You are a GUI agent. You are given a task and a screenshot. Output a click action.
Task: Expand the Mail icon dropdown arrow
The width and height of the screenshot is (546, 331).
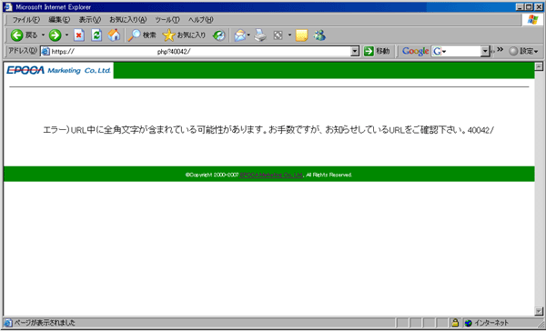(x=248, y=35)
